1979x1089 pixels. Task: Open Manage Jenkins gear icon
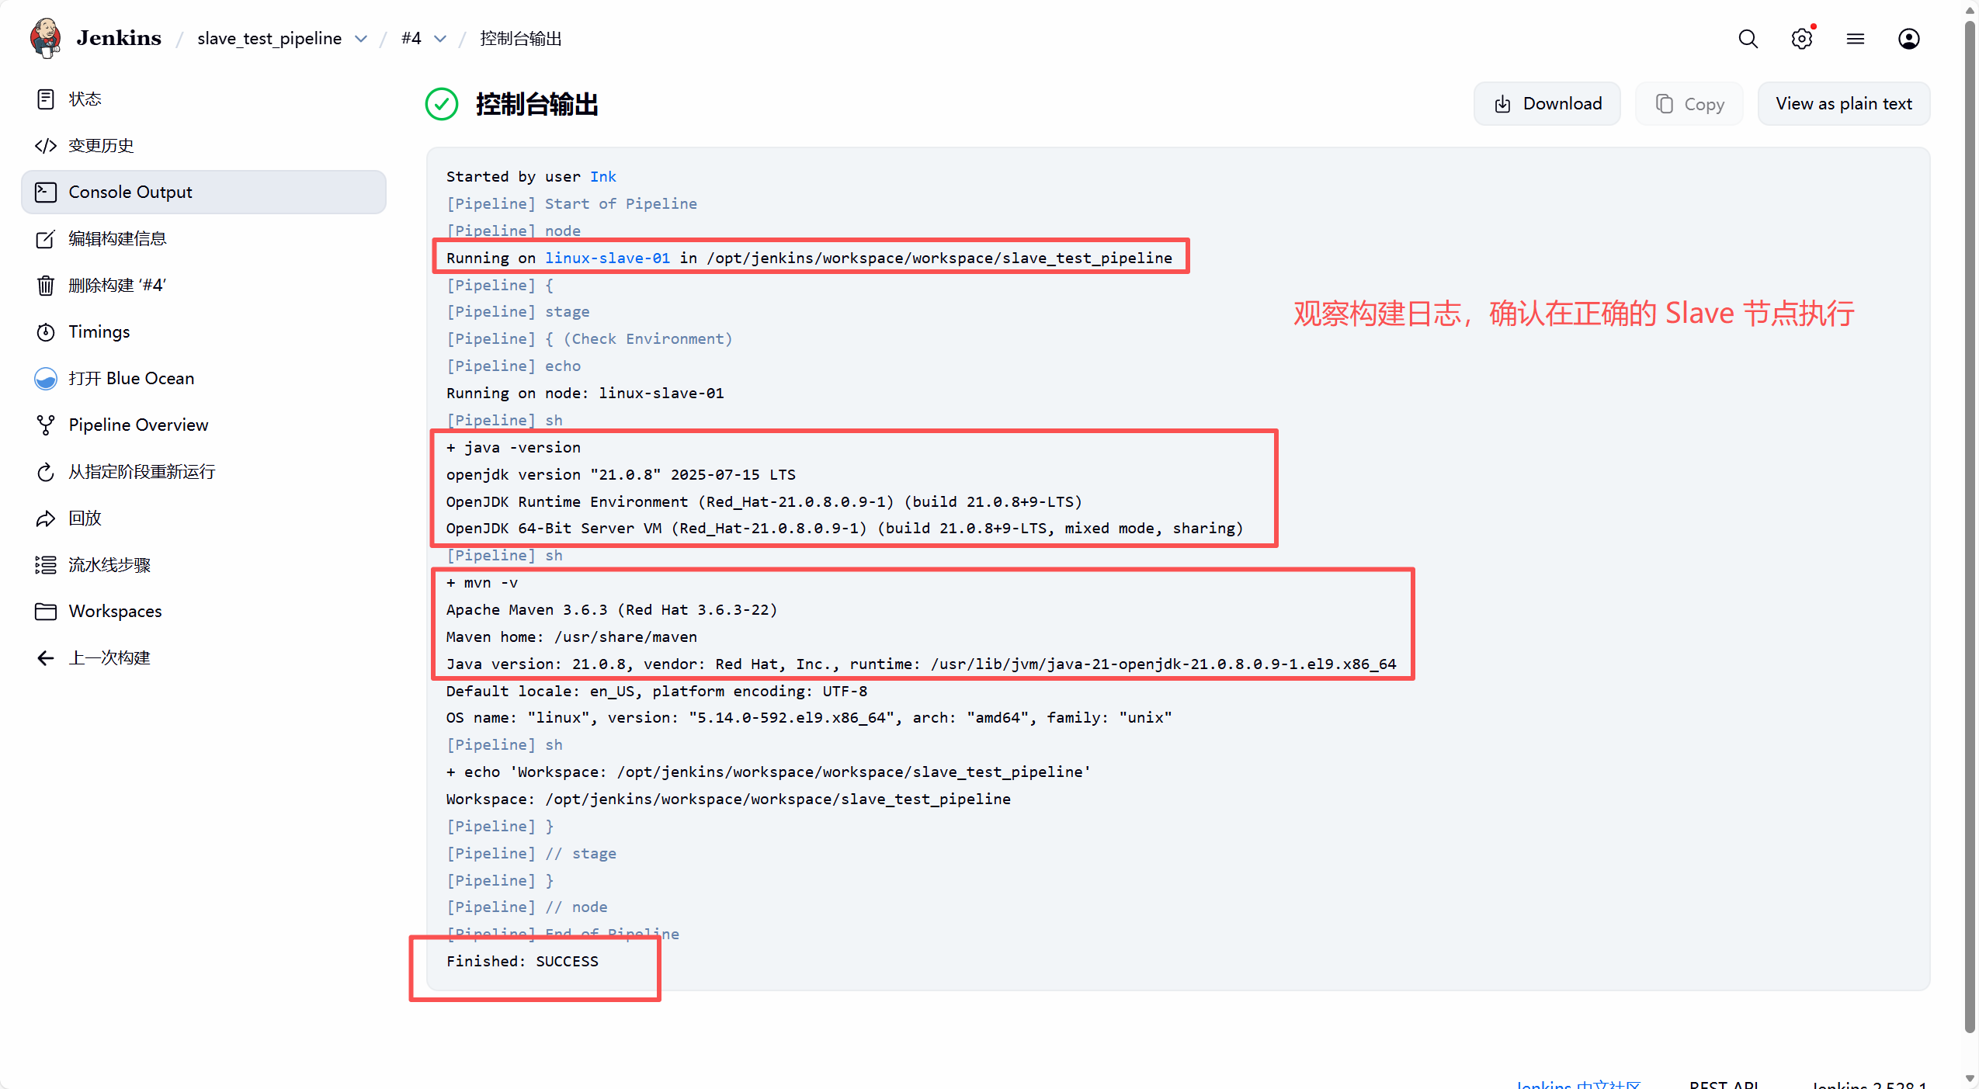[x=1801, y=39]
